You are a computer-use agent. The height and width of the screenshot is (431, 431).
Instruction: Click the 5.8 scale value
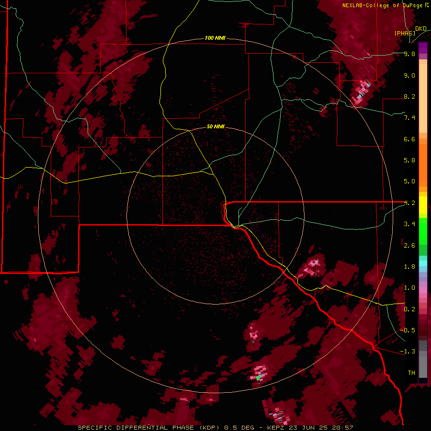(x=409, y=160)
